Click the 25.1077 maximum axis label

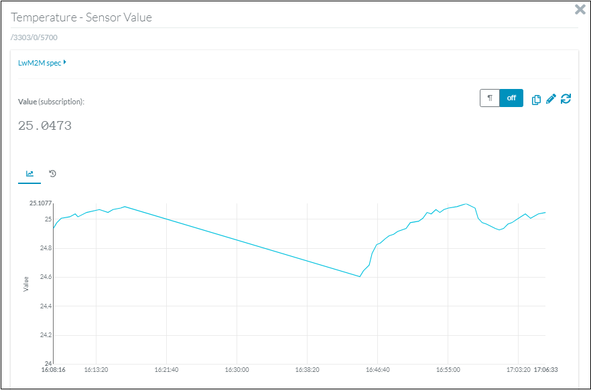point(40,203)
